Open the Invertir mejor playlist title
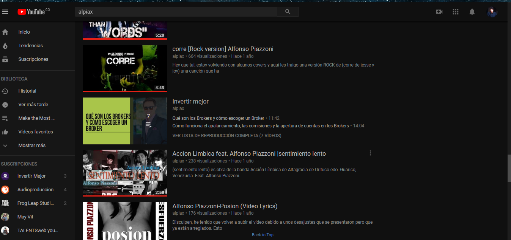This screenshot has height=240, width=511. (190, 101)
